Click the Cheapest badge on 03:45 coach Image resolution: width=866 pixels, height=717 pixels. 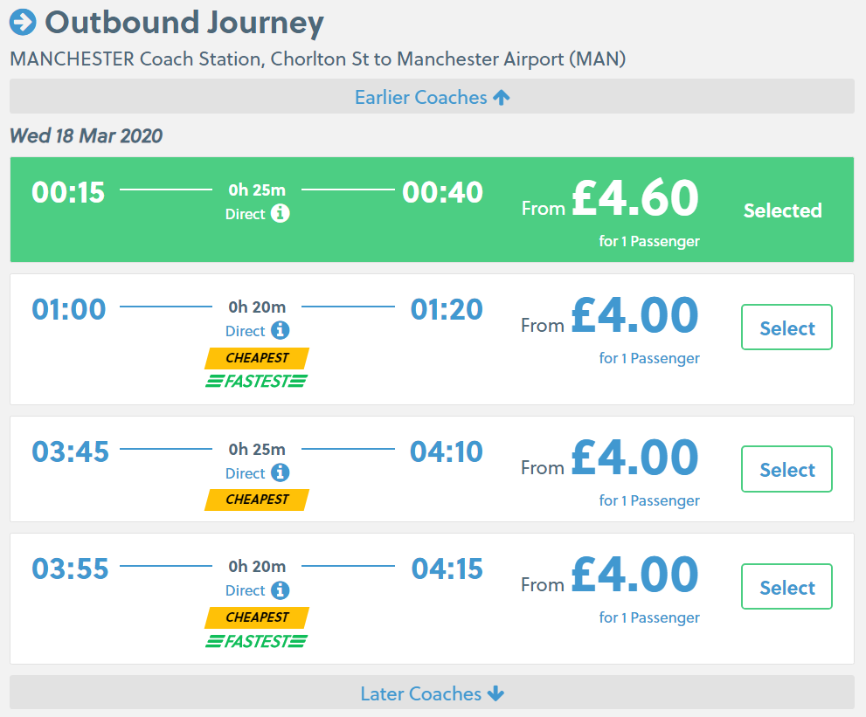(257, 500)
